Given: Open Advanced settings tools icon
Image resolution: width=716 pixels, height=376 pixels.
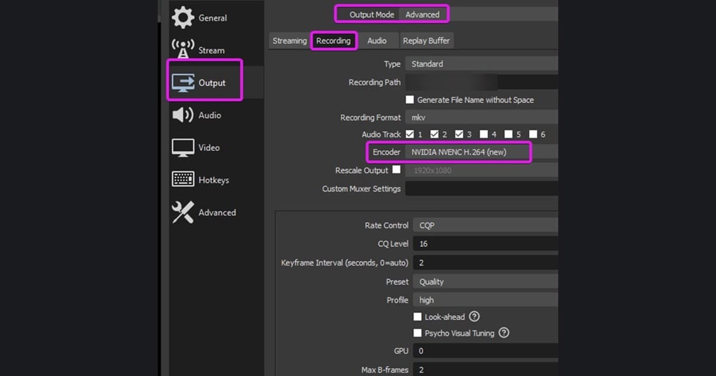Looking at the screenshot, I should (183, 212).
